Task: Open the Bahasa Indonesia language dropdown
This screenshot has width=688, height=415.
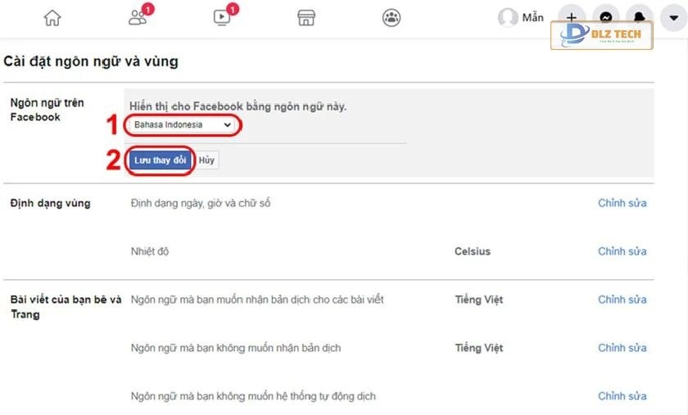Action: 183,125
